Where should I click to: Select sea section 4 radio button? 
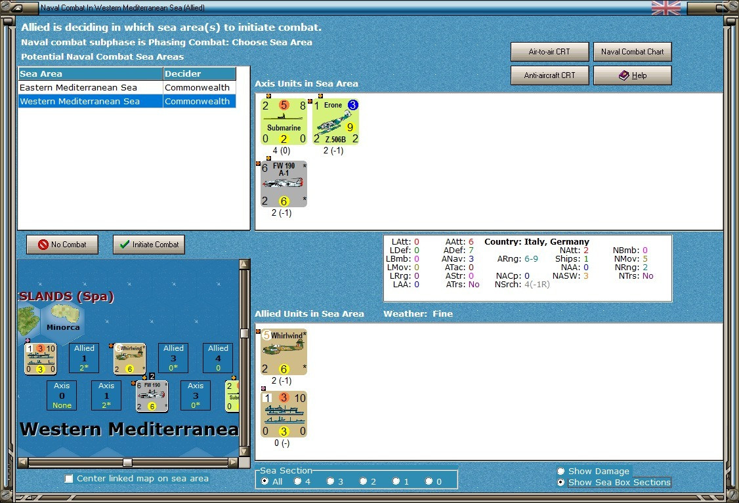[x=298, y=481]
